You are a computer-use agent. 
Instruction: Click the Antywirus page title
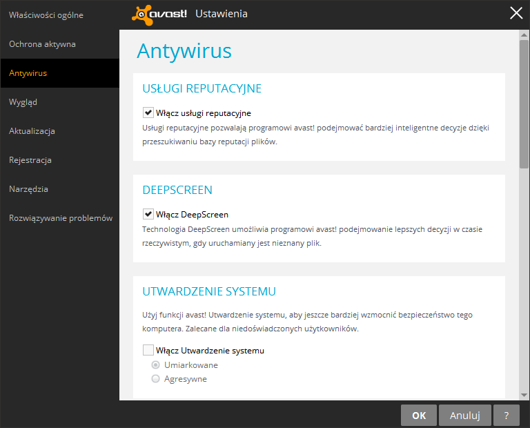tap(184, 51)
